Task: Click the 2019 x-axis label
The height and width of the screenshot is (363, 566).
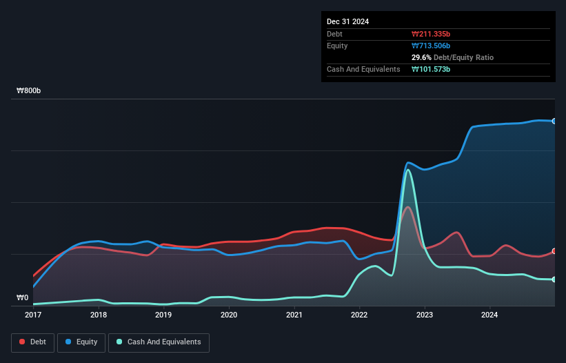Action: coord(163,315)
